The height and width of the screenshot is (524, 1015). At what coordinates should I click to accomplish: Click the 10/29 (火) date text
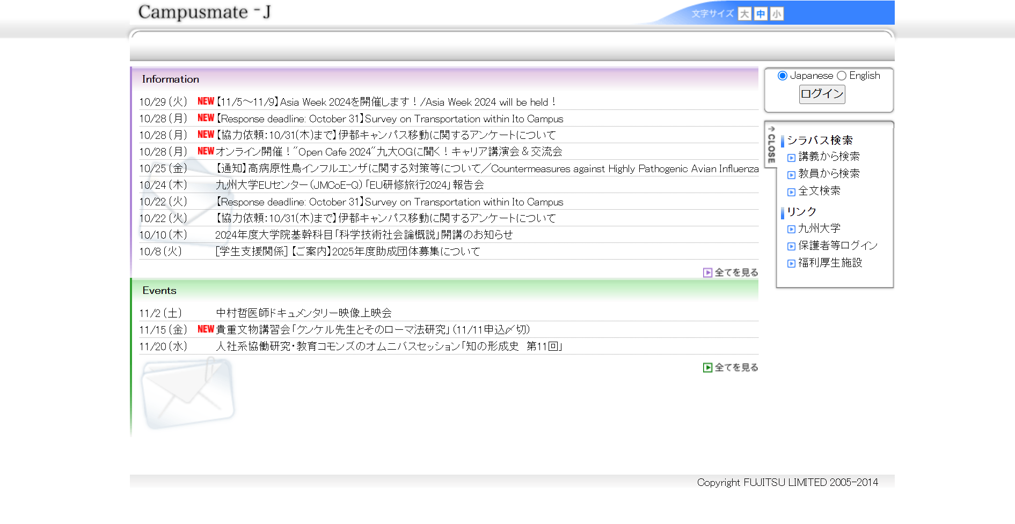coord(163,102)
